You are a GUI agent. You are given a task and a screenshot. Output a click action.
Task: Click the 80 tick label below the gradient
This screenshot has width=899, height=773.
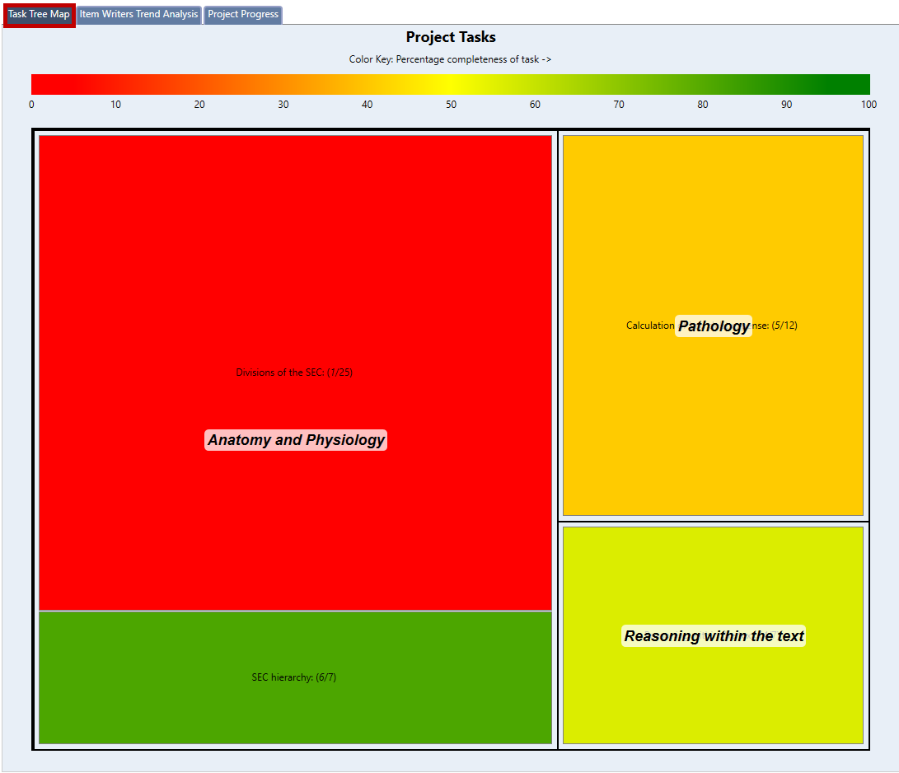(702, 105)
